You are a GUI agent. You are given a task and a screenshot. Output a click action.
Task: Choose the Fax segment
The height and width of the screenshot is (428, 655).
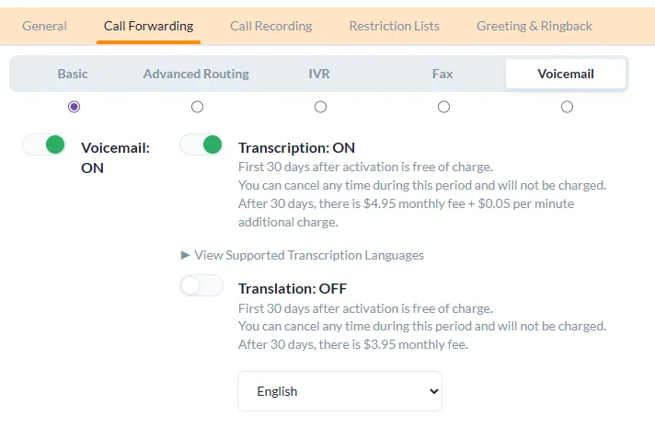coord(442,74)
